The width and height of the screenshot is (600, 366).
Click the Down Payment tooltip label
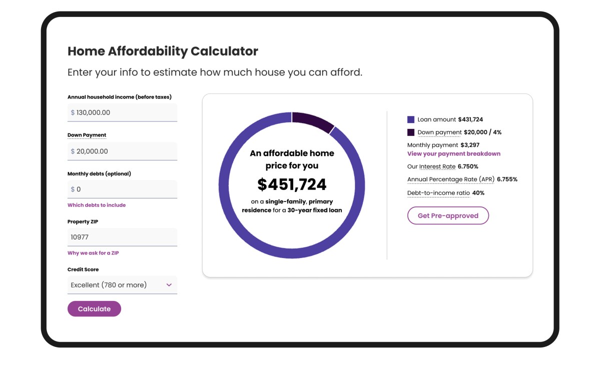point(87,135)
